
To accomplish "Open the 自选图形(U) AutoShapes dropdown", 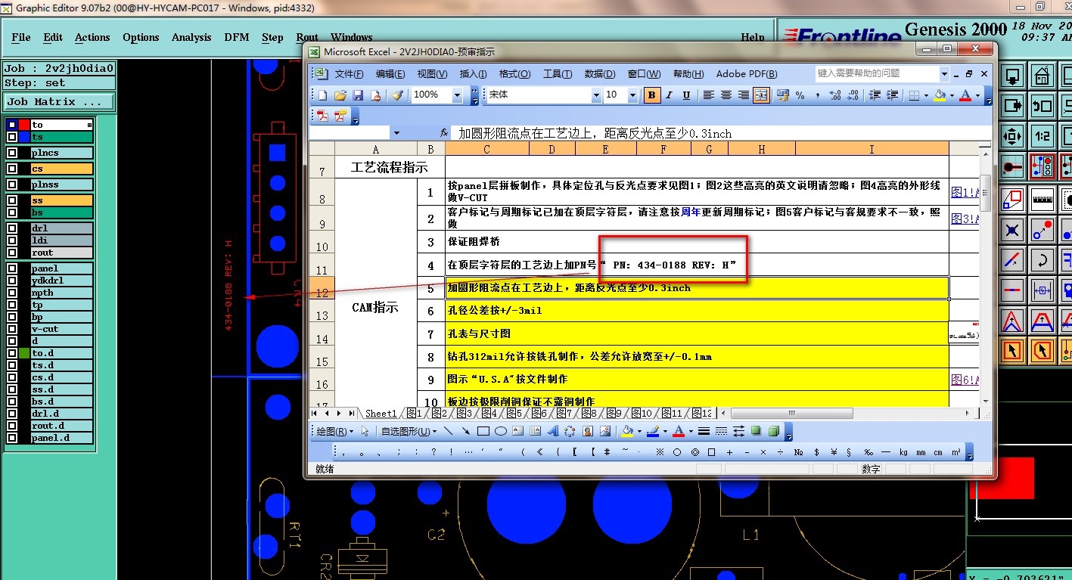I will click(409, 432).
